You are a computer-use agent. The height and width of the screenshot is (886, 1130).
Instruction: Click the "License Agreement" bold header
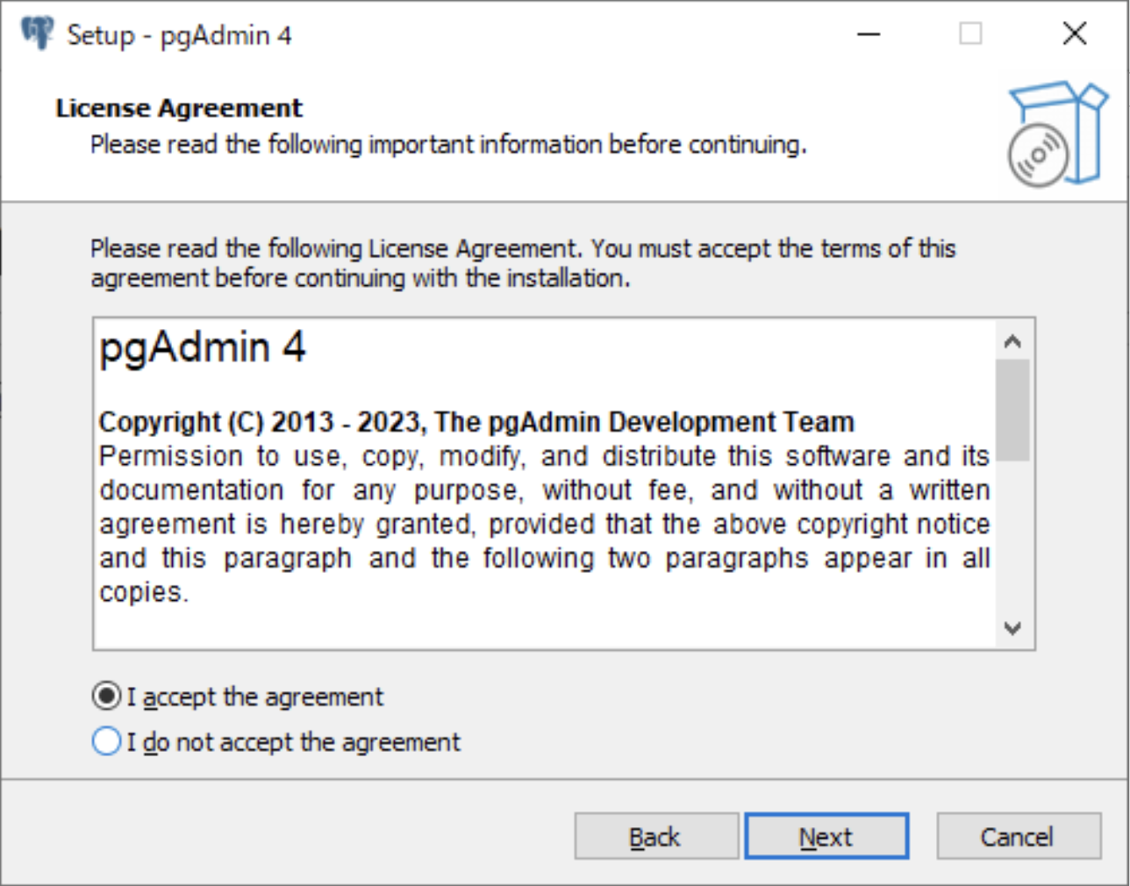click(x=179, y=108)
